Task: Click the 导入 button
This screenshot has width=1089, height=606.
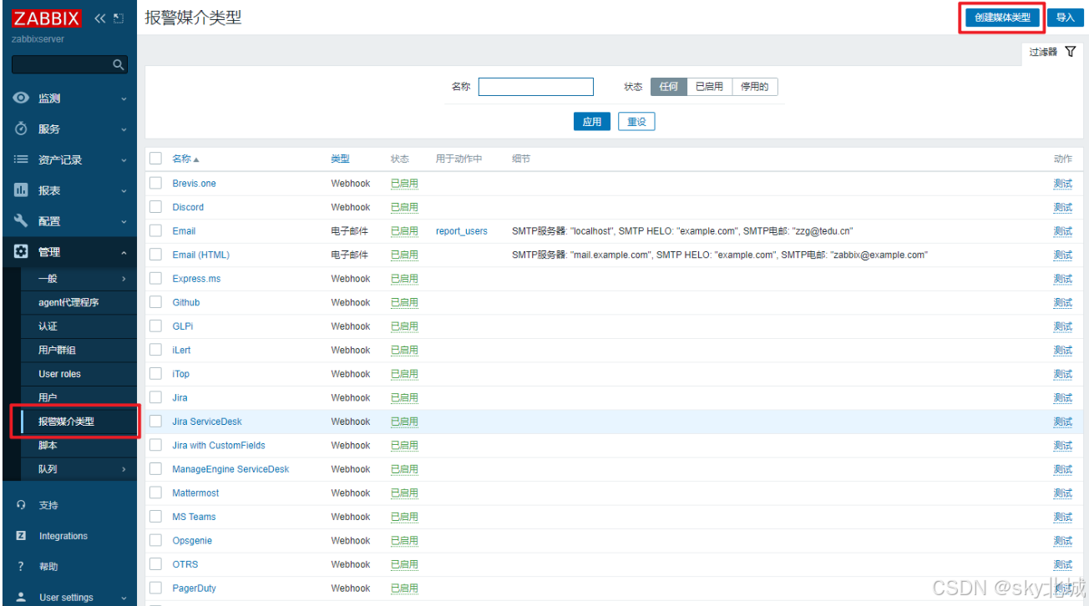Action: [1065, 18]
